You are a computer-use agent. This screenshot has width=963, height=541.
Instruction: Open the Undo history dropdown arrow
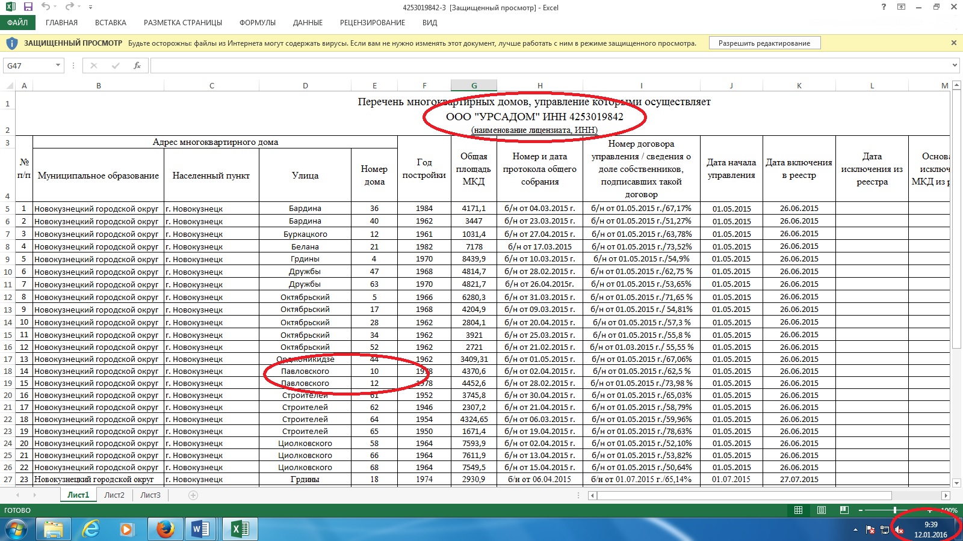[55, 7]
